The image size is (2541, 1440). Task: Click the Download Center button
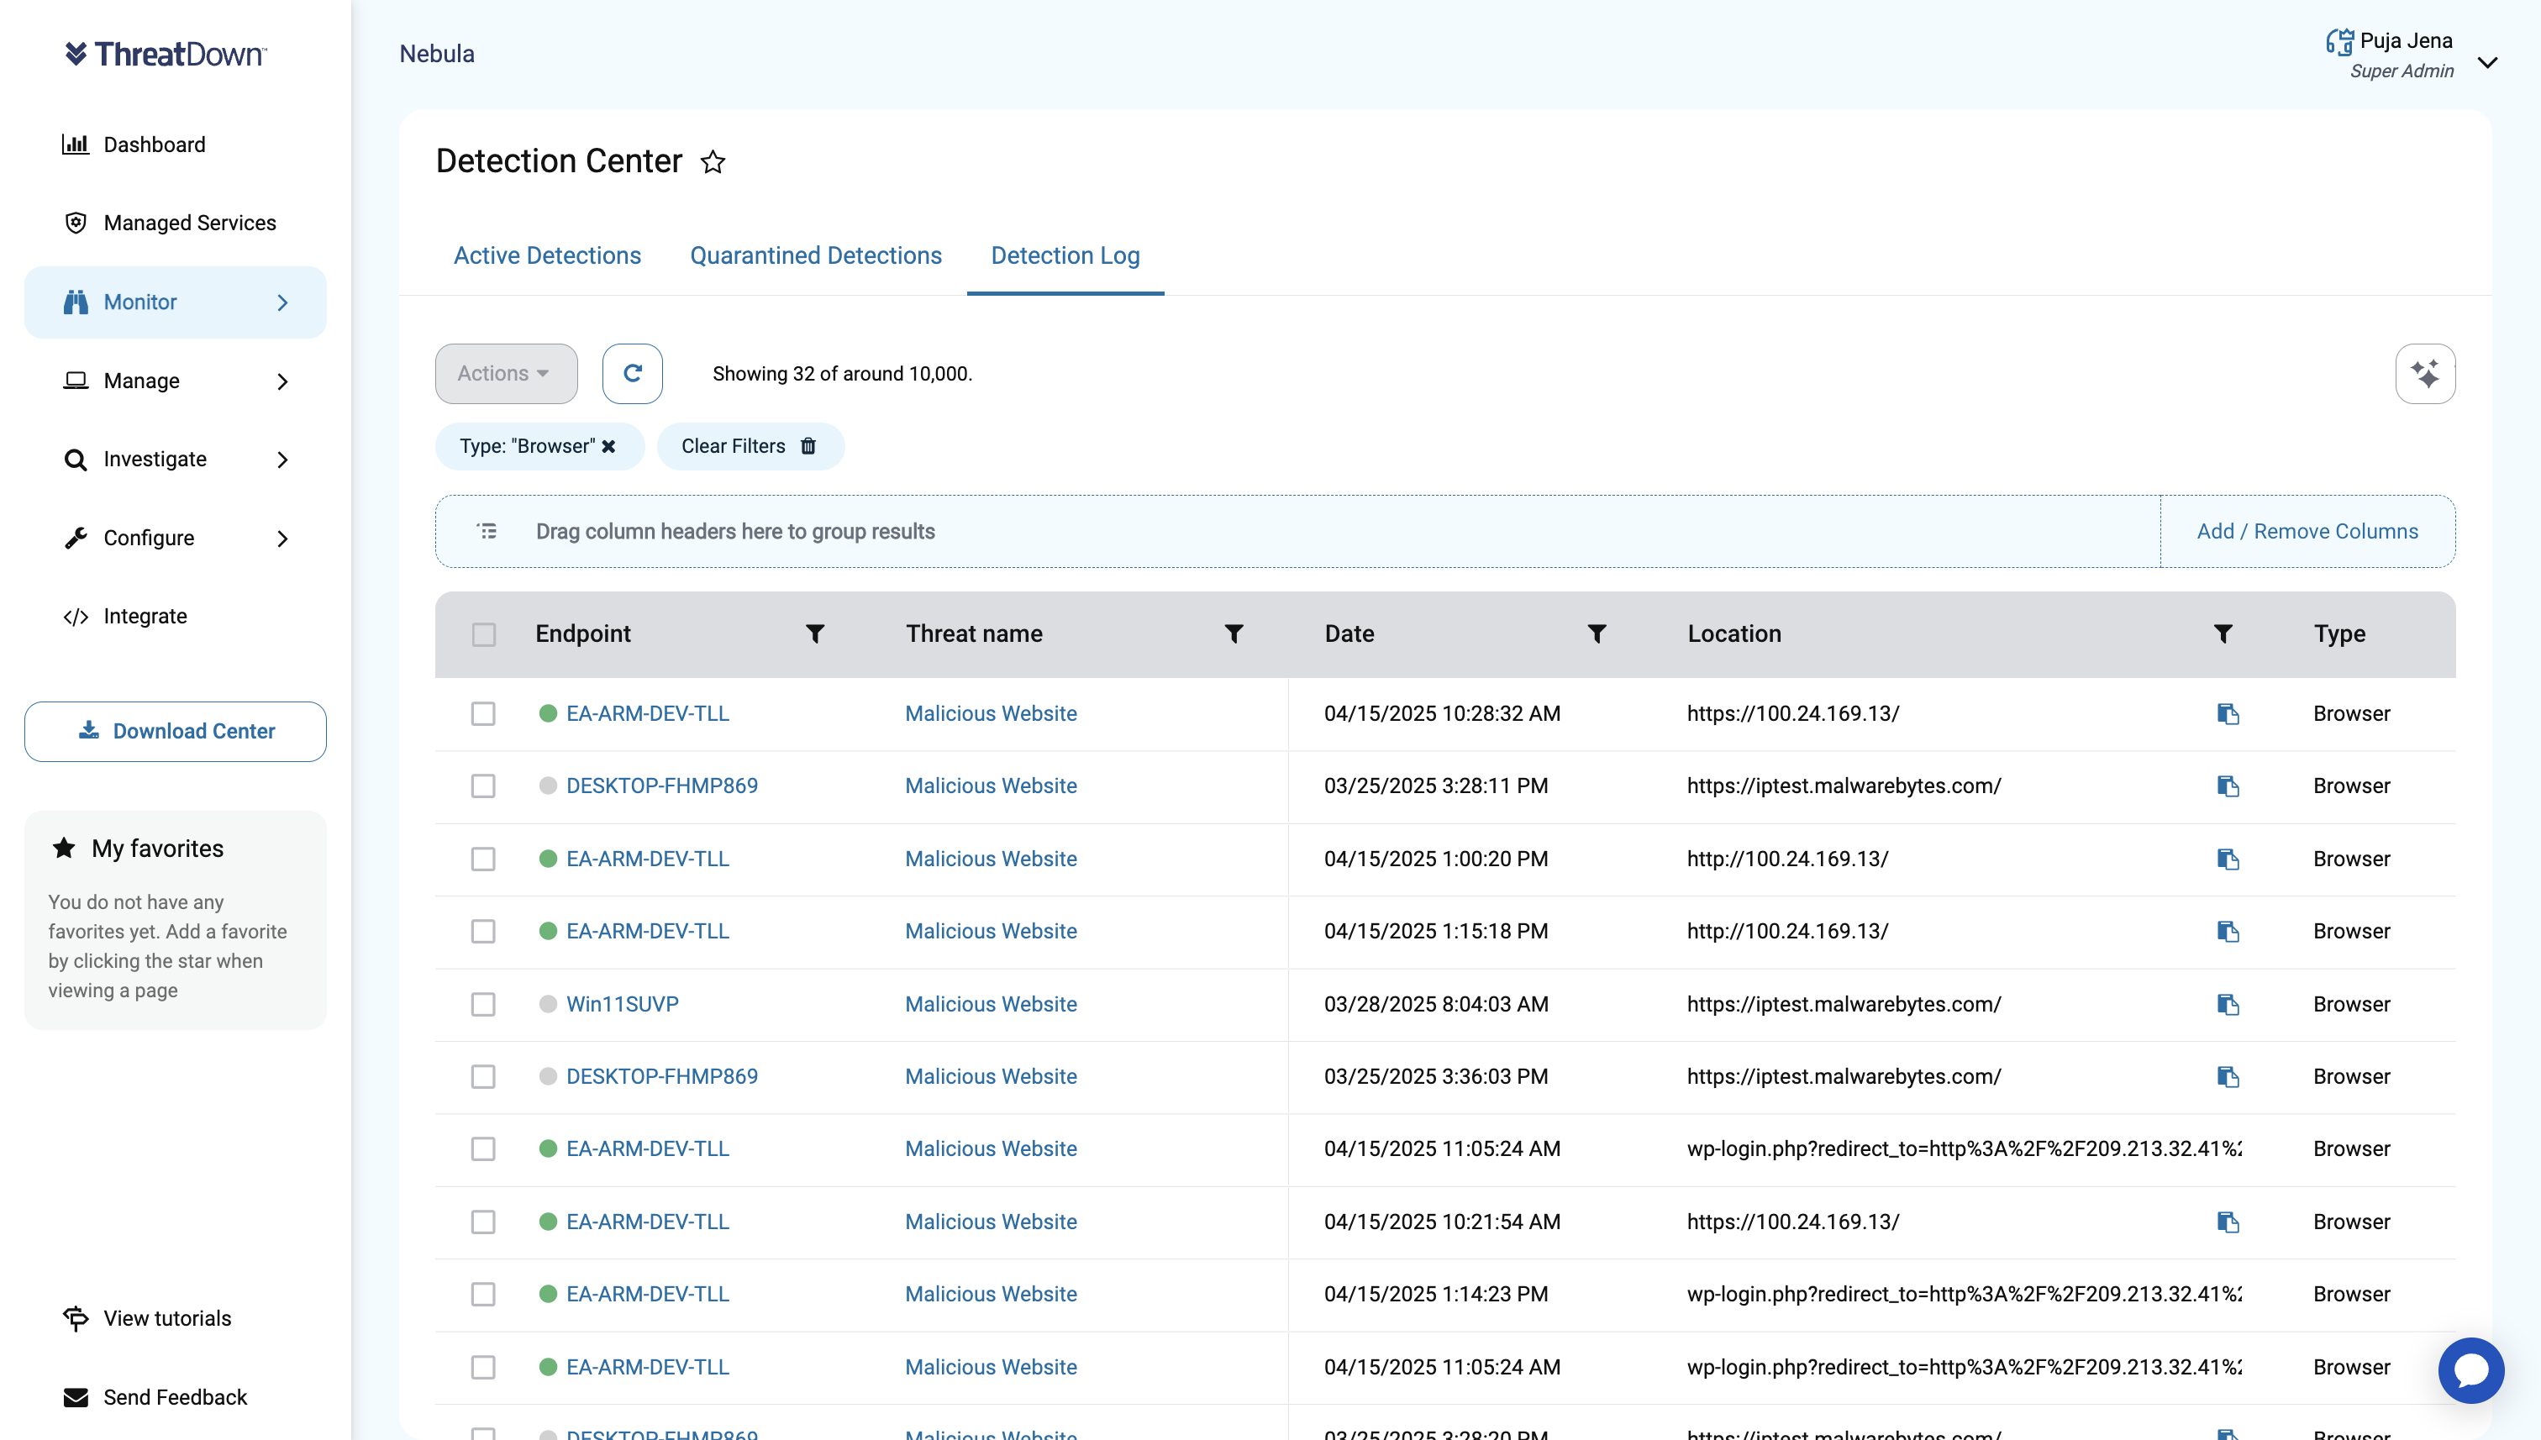175,731
